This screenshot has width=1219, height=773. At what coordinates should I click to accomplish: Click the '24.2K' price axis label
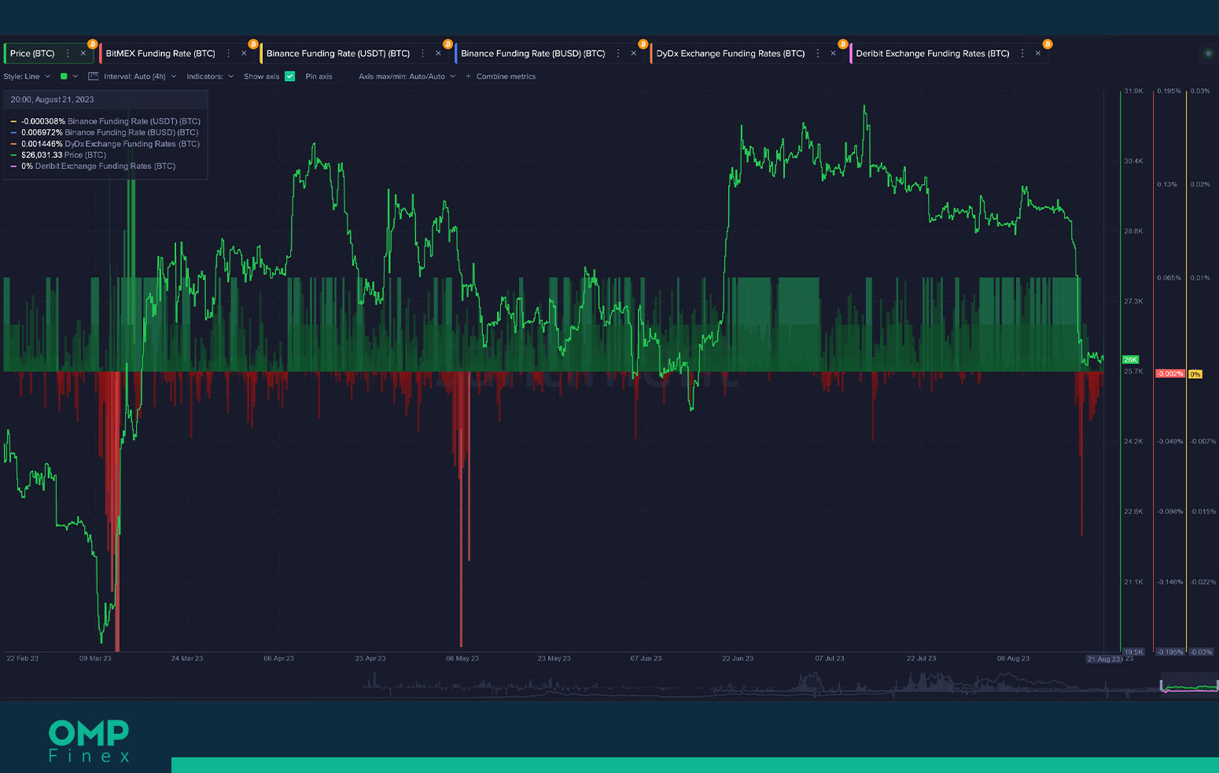coord(1133,442)
